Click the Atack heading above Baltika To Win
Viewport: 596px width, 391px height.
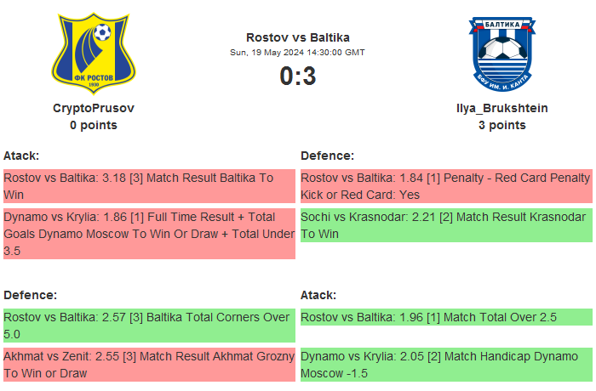(x=21, y=156)
